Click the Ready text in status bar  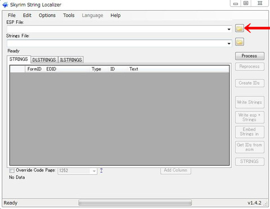[11, 203]
